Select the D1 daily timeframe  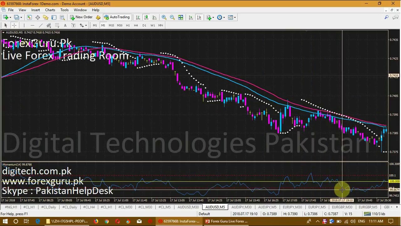click(x=144, y=25)
